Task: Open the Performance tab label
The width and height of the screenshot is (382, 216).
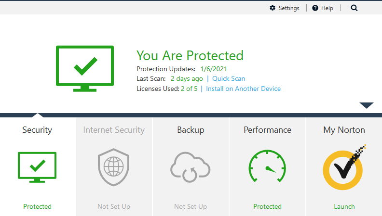Action: 267,130
